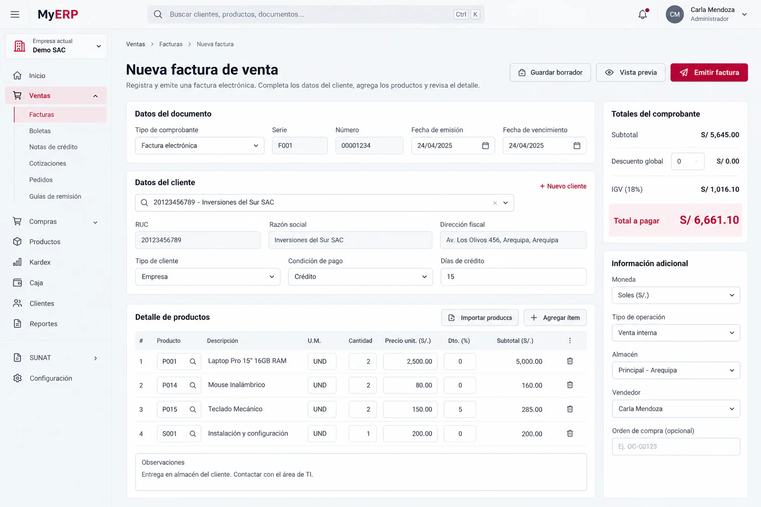Delete the Instalación y configuración row
Screen dimensions: 761x507
tap(570, 433)
